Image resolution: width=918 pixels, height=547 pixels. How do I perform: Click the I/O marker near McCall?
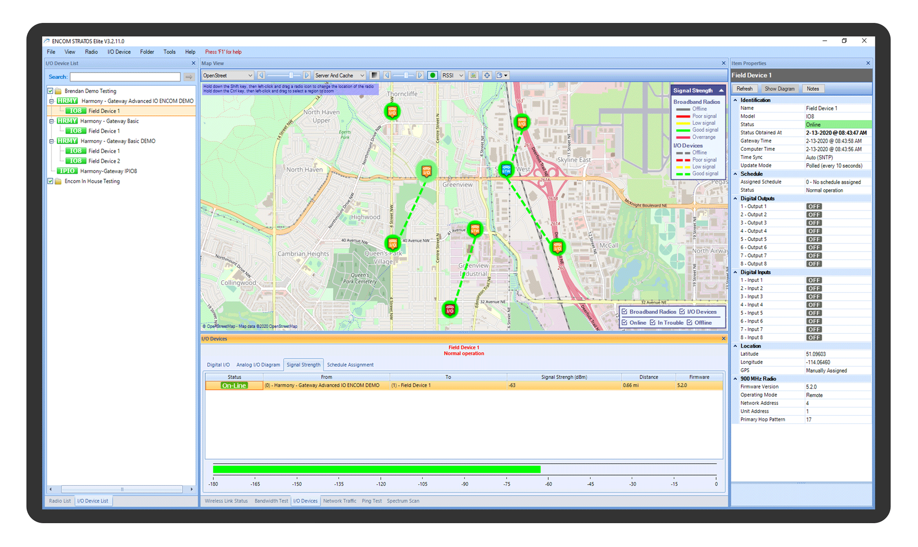(557, 248)
